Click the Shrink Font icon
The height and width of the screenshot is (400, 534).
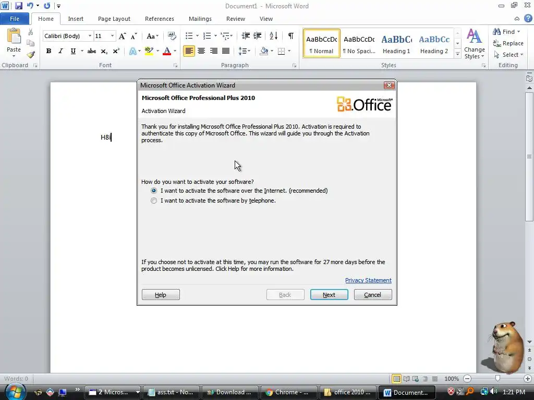pyautogui.click(x=134, y=36)
